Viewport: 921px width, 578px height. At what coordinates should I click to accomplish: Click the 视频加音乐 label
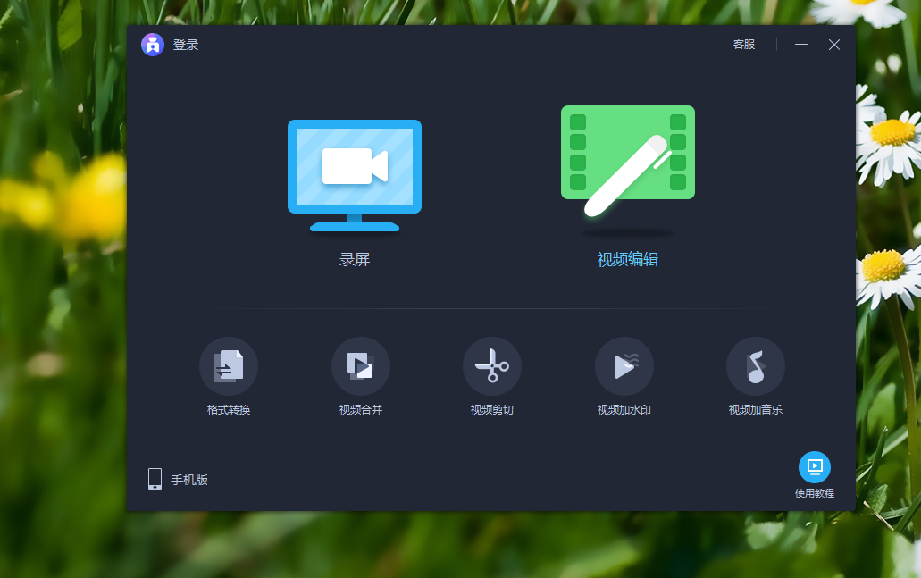coord(756,409)
